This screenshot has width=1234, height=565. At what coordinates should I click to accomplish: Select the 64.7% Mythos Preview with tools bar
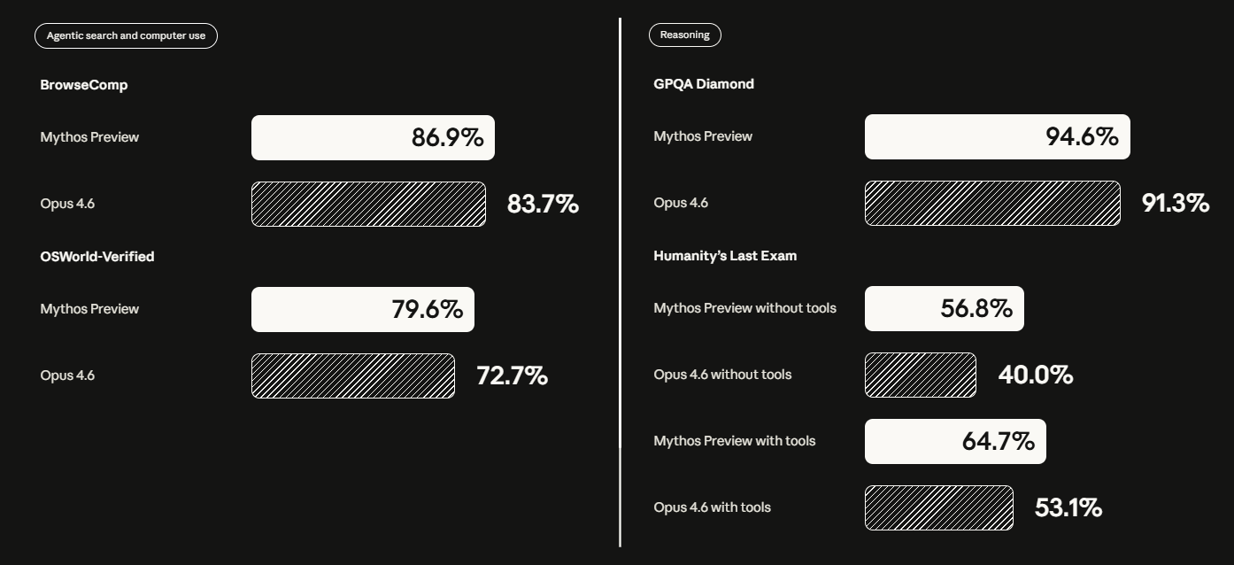pyautogui.click(x=955, y=441)
